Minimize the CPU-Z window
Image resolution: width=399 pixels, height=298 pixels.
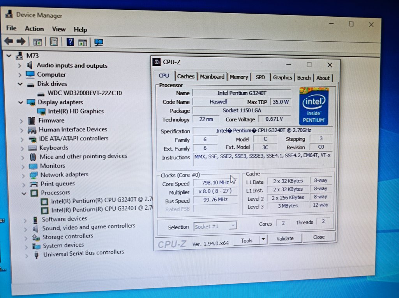point(289,65)
